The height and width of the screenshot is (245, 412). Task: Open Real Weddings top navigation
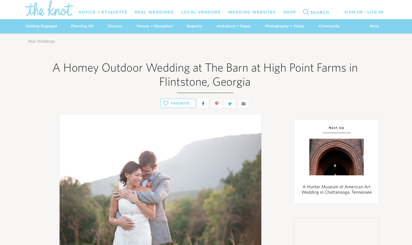(154, 12)
